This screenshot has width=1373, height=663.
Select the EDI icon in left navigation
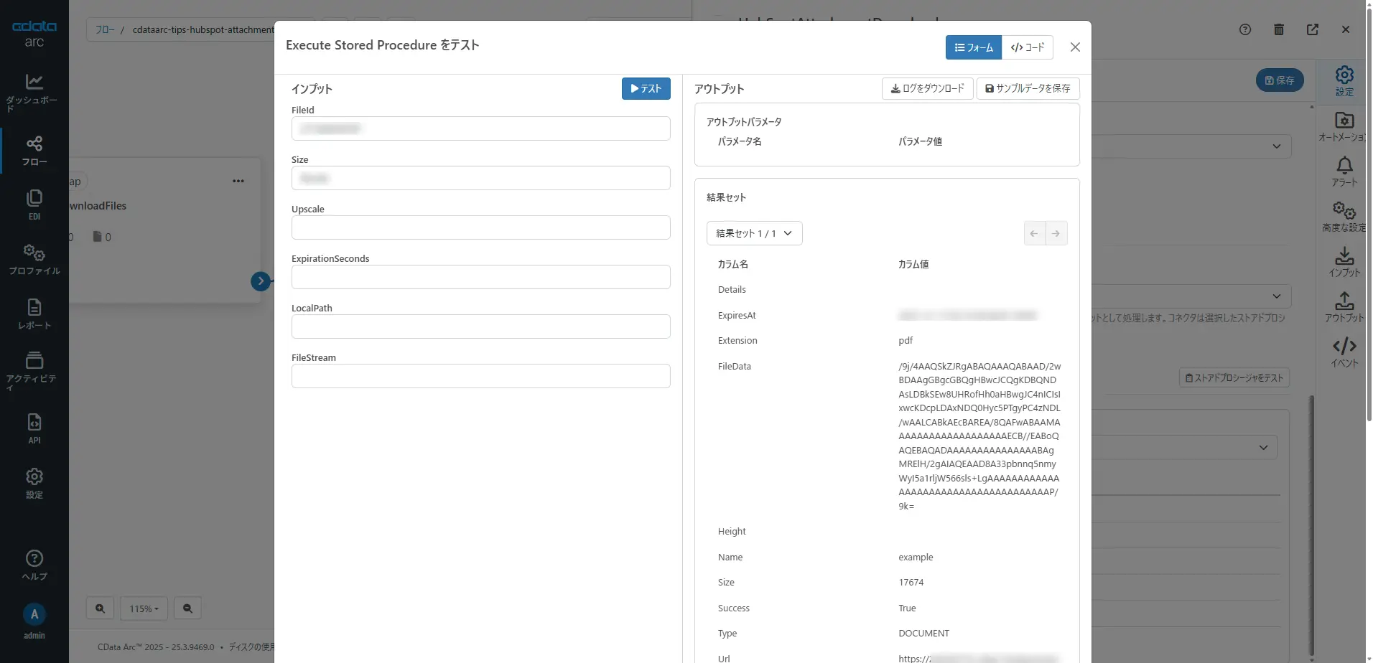33,203
